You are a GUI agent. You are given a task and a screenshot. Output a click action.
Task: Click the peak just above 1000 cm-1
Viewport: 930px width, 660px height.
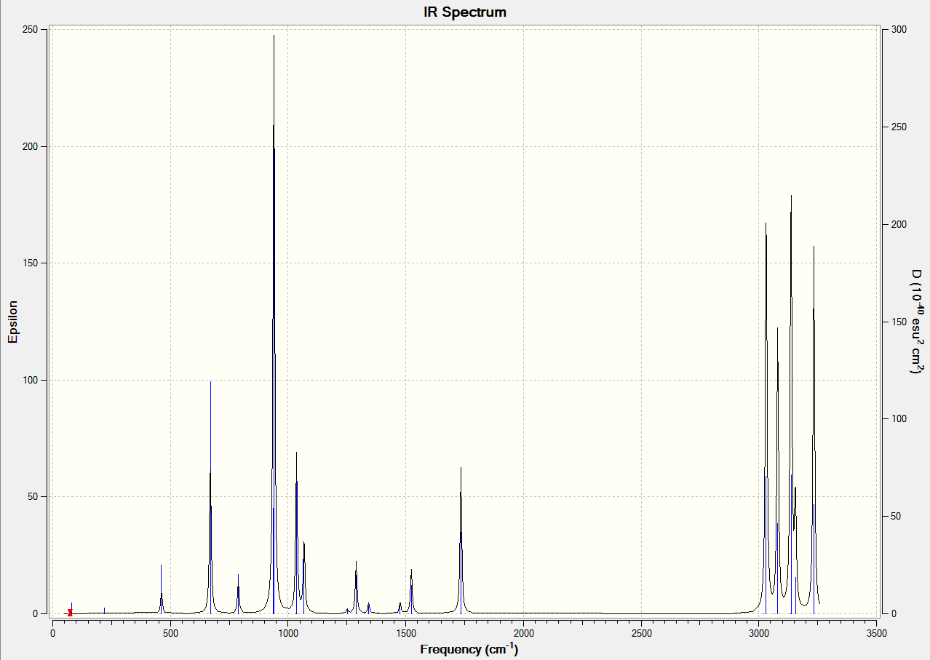(296, 533)
